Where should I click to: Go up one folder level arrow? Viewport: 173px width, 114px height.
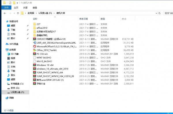pyautogui.click(x=18, y=13)
